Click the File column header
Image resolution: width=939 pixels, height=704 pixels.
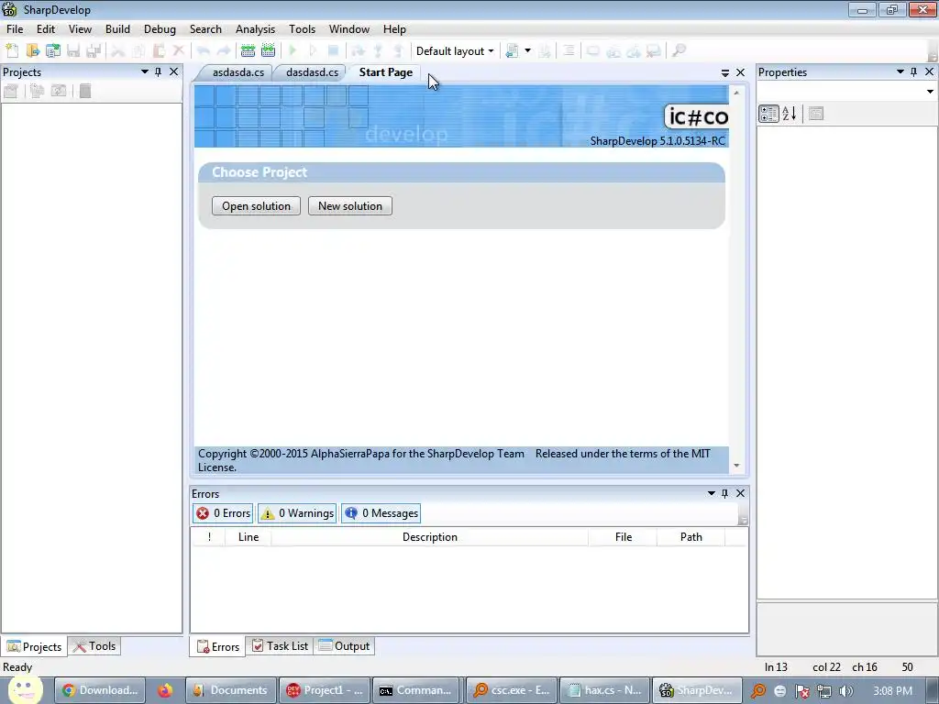(623, 537)
